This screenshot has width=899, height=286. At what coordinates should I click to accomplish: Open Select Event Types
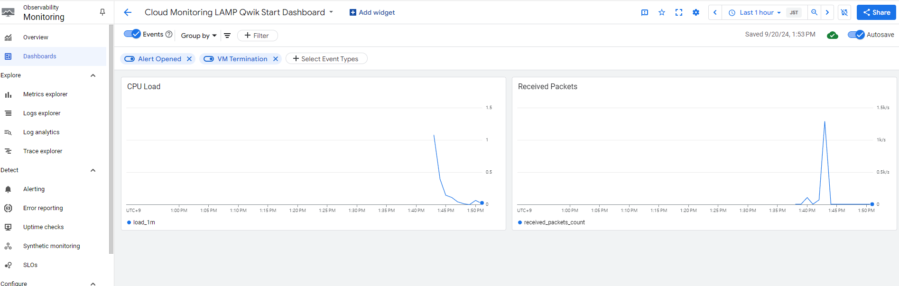326,59
